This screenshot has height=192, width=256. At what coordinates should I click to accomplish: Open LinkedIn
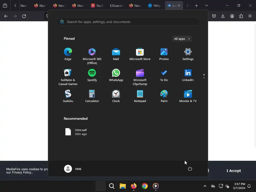188,75
